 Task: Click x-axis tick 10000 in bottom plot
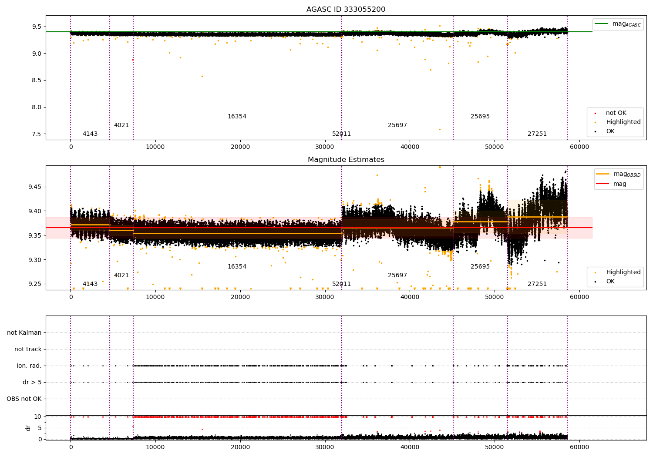155,447
